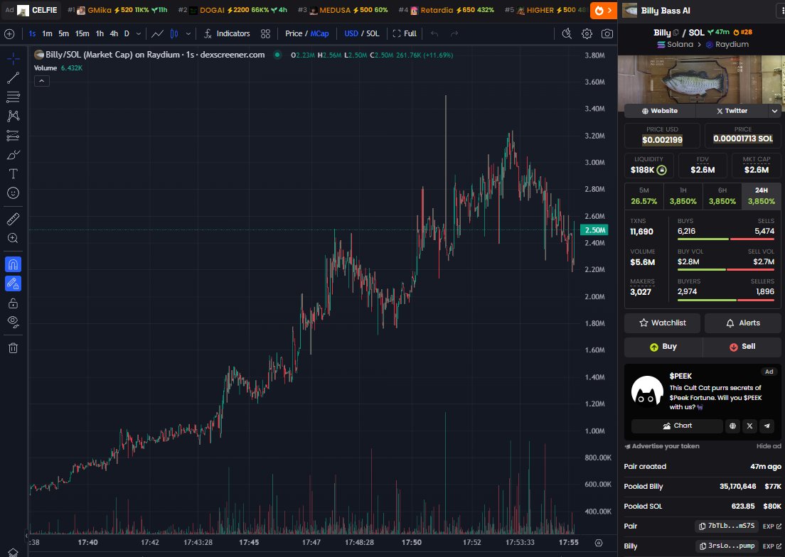Open Alerts for Billy

(743, 323)
